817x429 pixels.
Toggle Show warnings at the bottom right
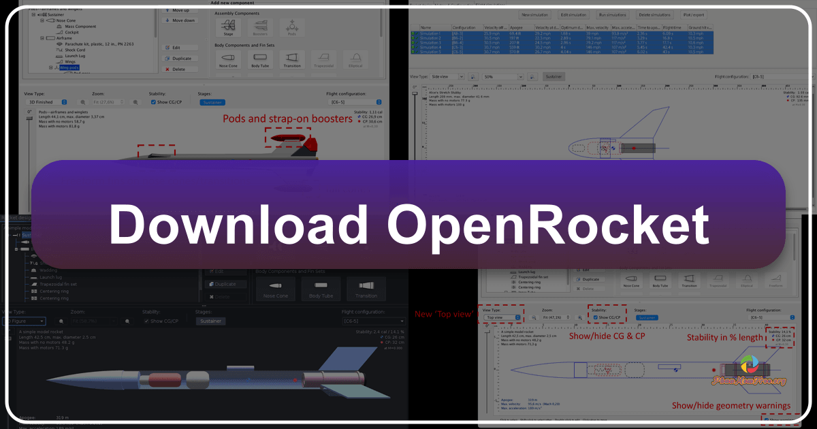[x=766, y=420]
